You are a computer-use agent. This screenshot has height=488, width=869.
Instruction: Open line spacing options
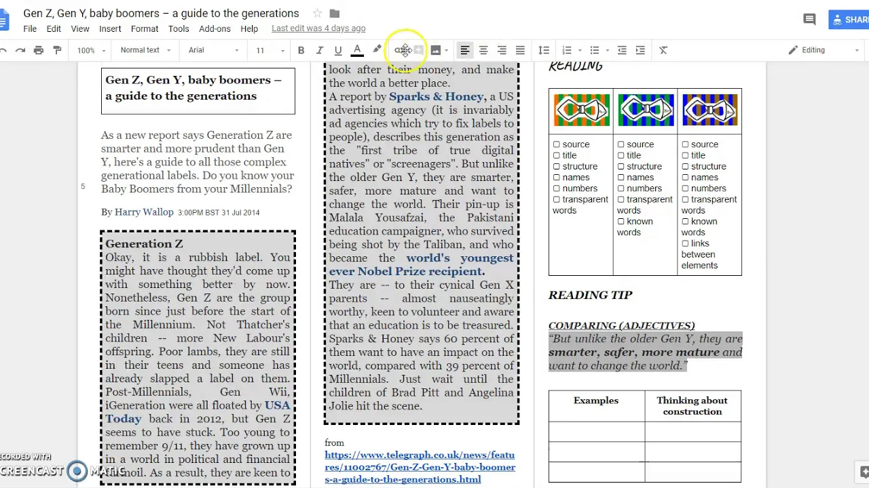544,50
